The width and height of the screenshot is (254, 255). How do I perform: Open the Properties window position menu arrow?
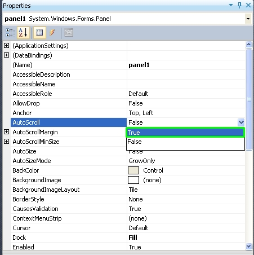pos(231,5)
